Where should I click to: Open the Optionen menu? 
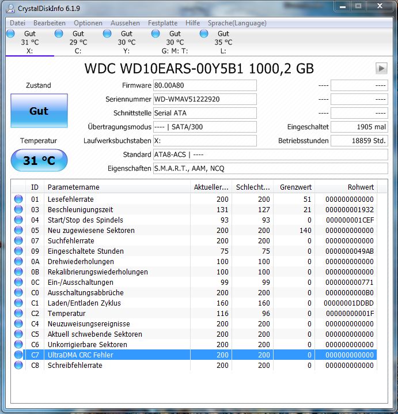coord(88,23)
